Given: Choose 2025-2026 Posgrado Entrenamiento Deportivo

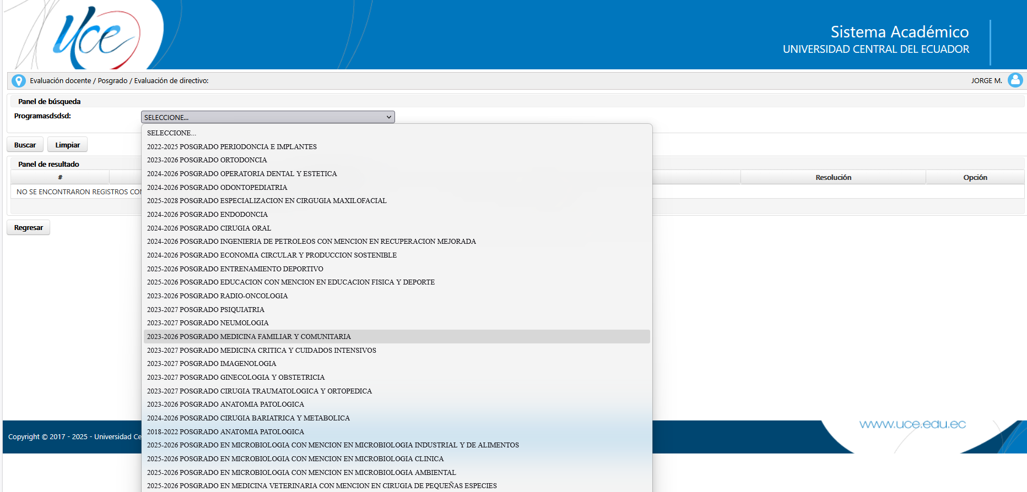Looking at the screenshot, I should click(235, 269).
